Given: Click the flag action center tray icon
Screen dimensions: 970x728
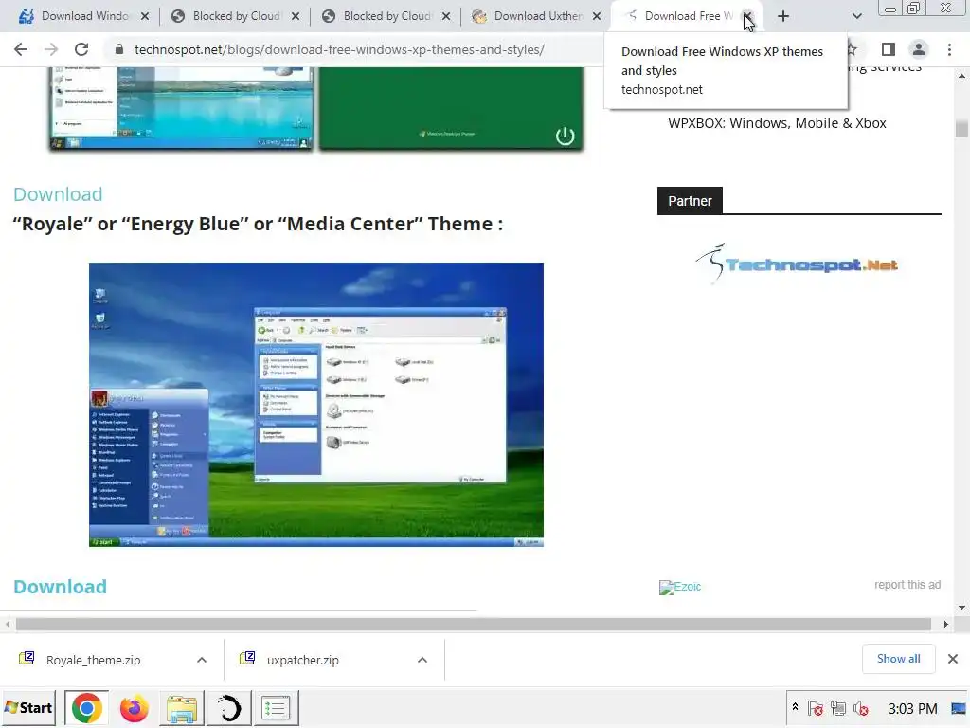Looking at the screenshot, I should click(816, 707).
